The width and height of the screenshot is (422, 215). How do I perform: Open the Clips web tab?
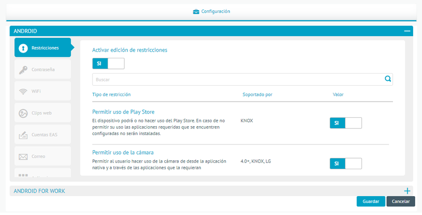pyautogui.click(x=43, y=113)
